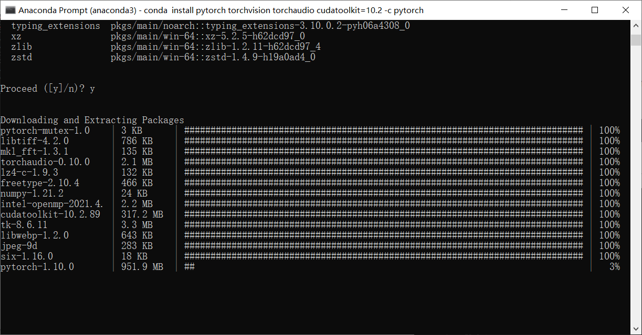Click the pytorch-mutex-1.0 full progress bar

(384, 131)
